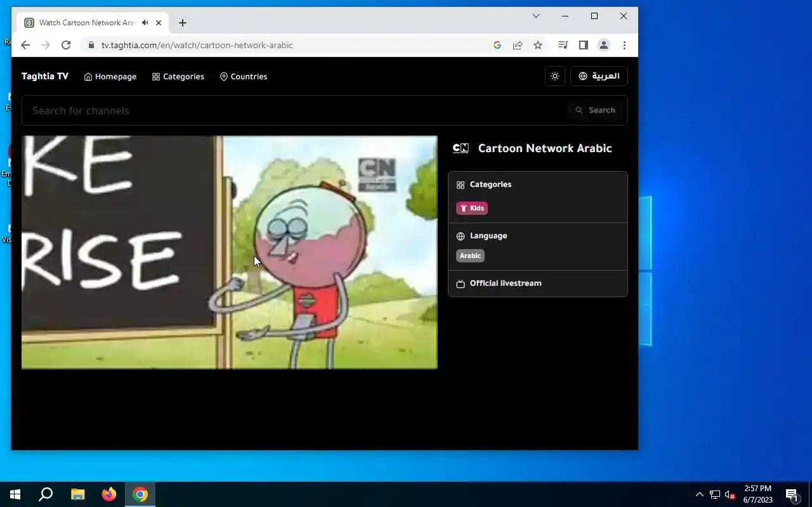The height and width of the screenshot is (507, 812).
Task: Show hidden system tray icons
Action: point(700,494)
